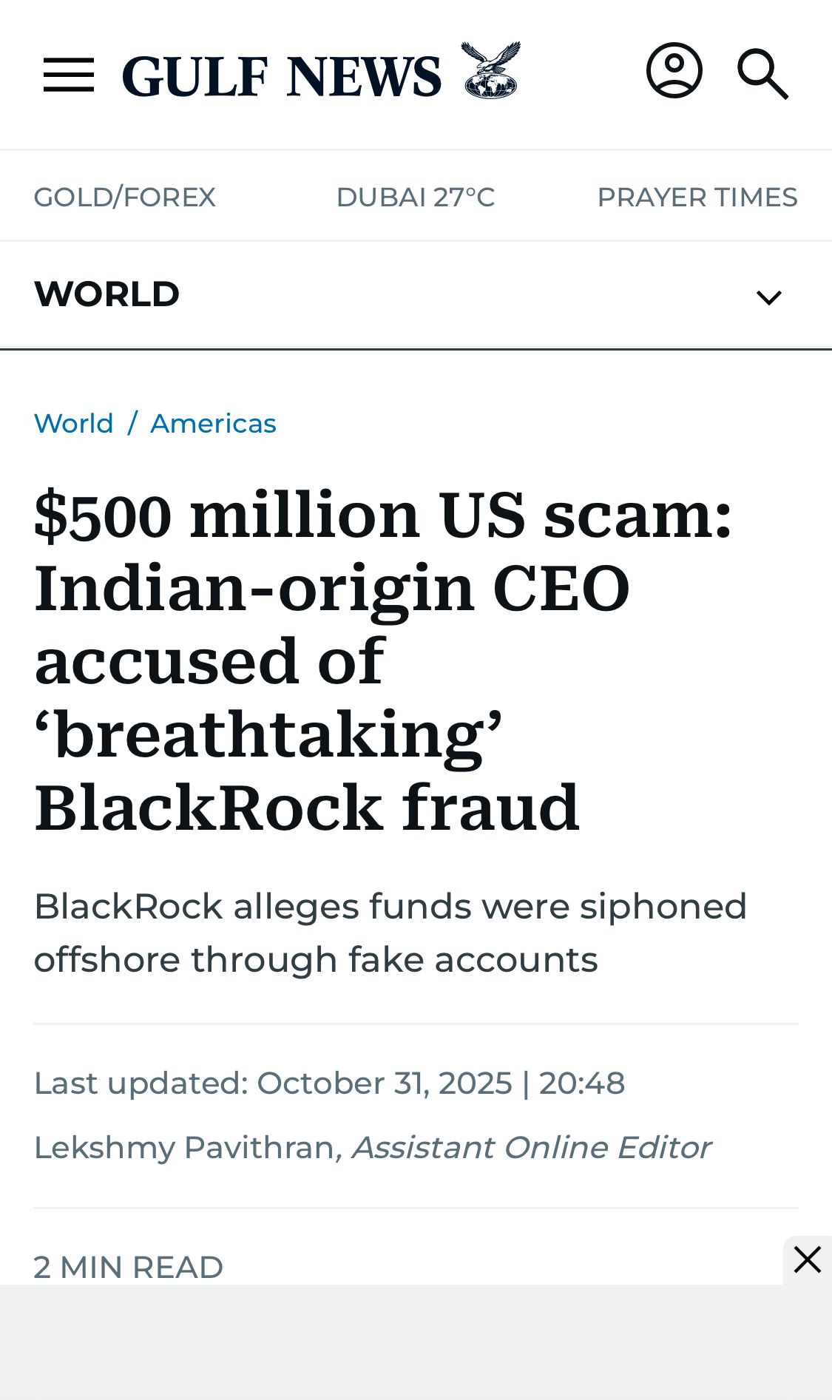Tap the search magnifier icon
This screenshot has height=1400, width=832.
point(762,74)
